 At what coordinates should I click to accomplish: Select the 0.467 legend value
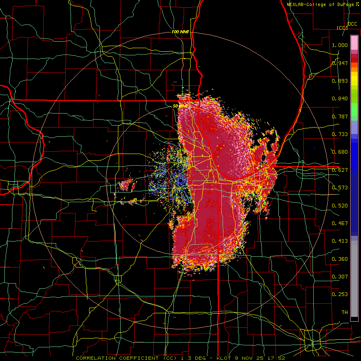(340, 223)
